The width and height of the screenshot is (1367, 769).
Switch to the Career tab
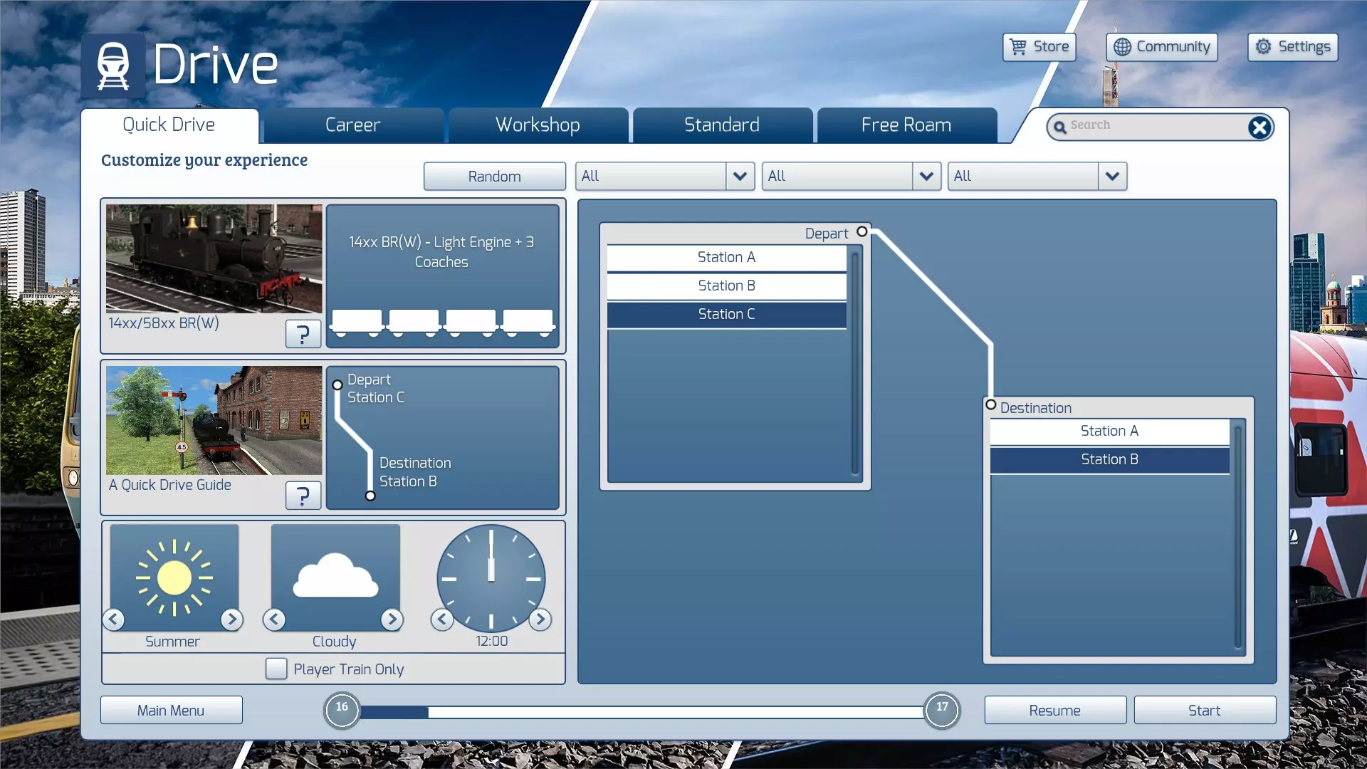click(352, 125)
